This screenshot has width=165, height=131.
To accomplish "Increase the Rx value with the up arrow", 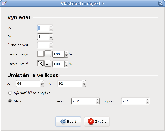I will [51, 27].
